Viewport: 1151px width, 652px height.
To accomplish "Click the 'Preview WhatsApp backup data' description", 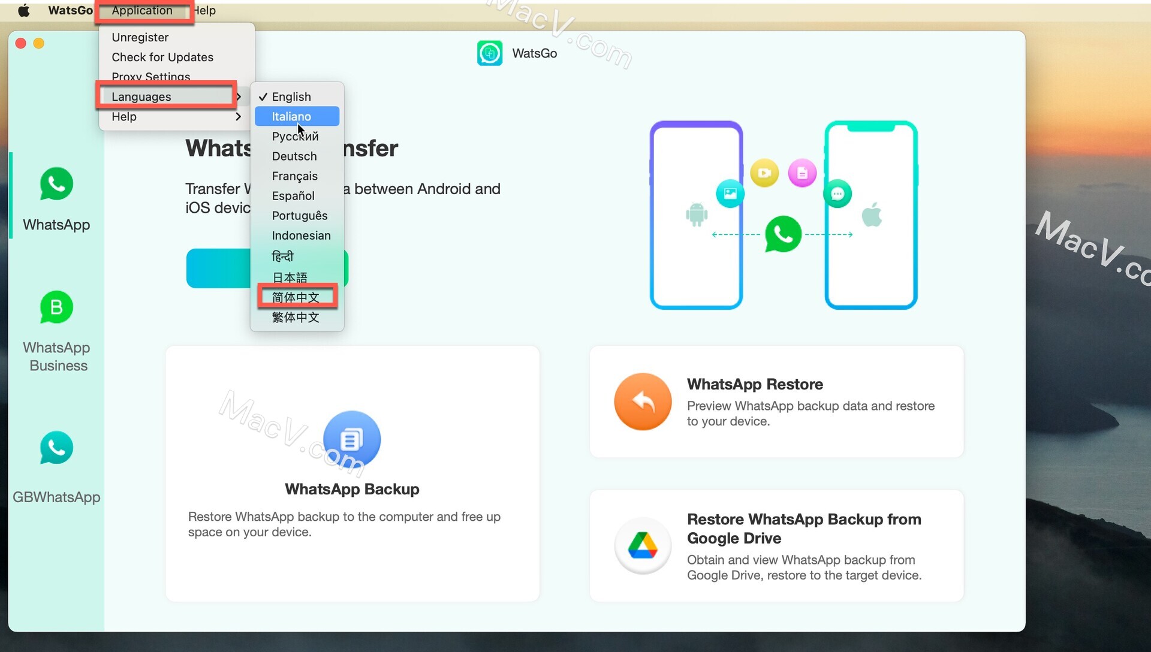I will tap(810, 413).
